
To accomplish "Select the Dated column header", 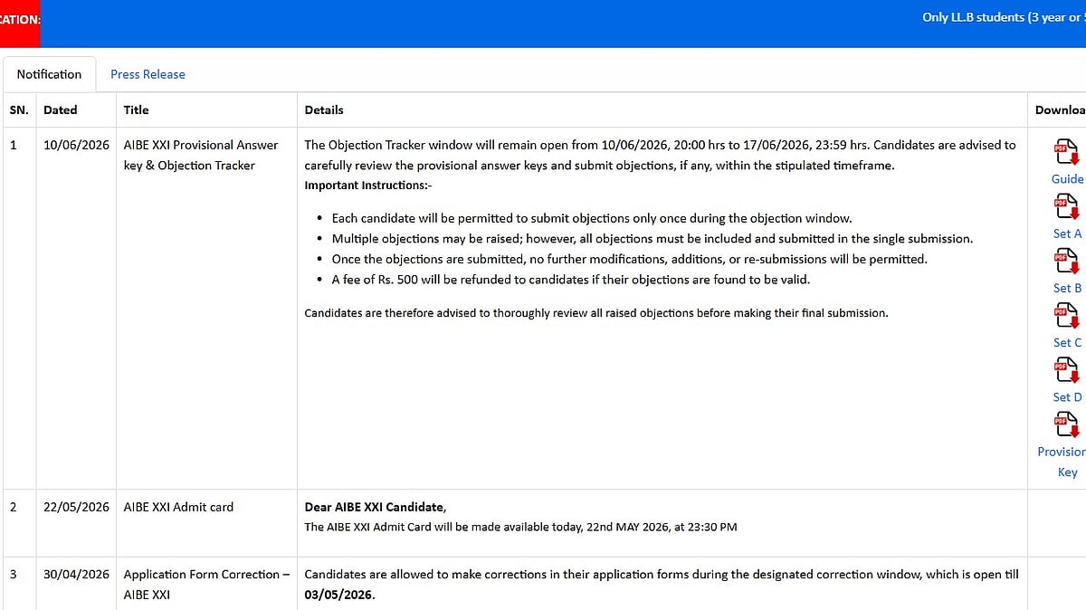I will pos(61,110).
